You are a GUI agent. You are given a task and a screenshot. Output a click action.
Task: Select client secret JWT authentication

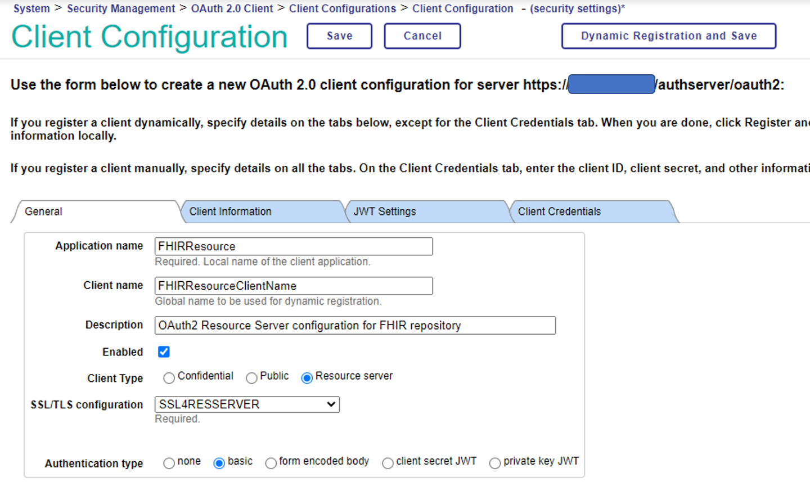(388, 463)
